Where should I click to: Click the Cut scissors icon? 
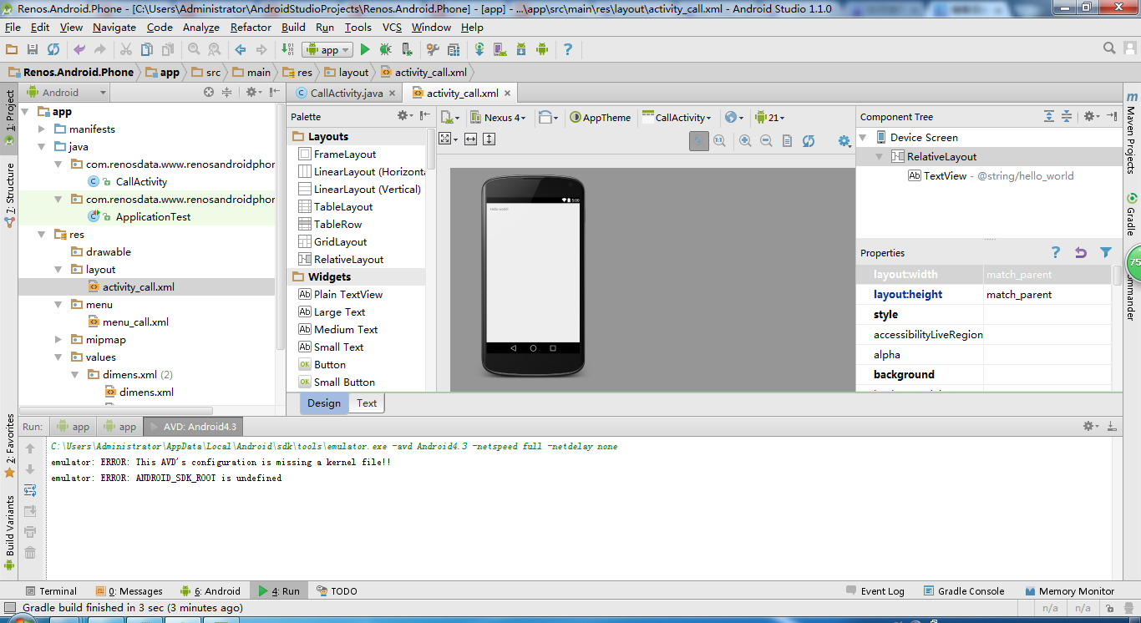[x=126, y=50]
